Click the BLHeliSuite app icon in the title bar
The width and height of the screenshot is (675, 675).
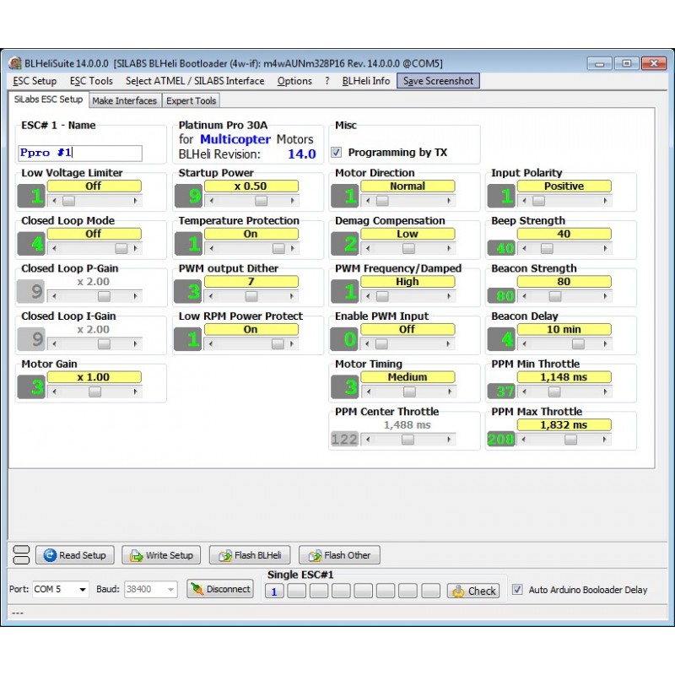pyautogui.click(x=15, y=63)
